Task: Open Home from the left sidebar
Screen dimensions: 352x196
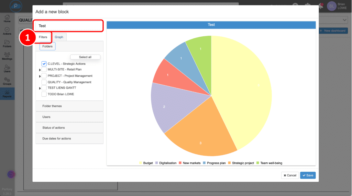Action: click(x=7, y=19)
